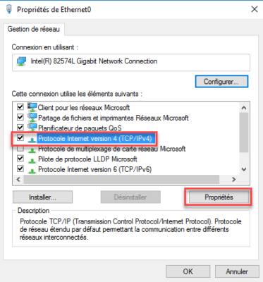This screenshot has width=263, height=282.
Task: Click the TCP/IPv6 protocol icon
Action: pos(32,171)
